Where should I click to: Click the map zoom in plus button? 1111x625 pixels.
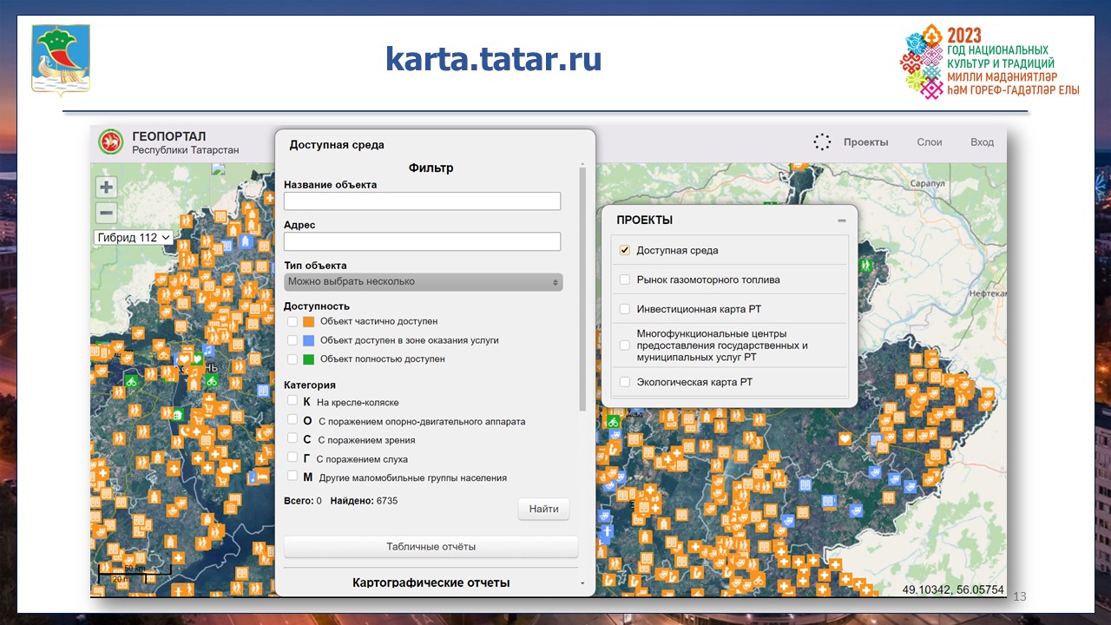[x=106, y=187]
